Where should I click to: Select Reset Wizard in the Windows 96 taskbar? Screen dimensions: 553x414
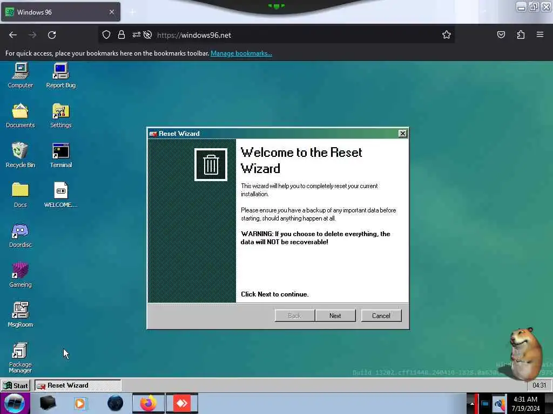click(x=78, y=385)
